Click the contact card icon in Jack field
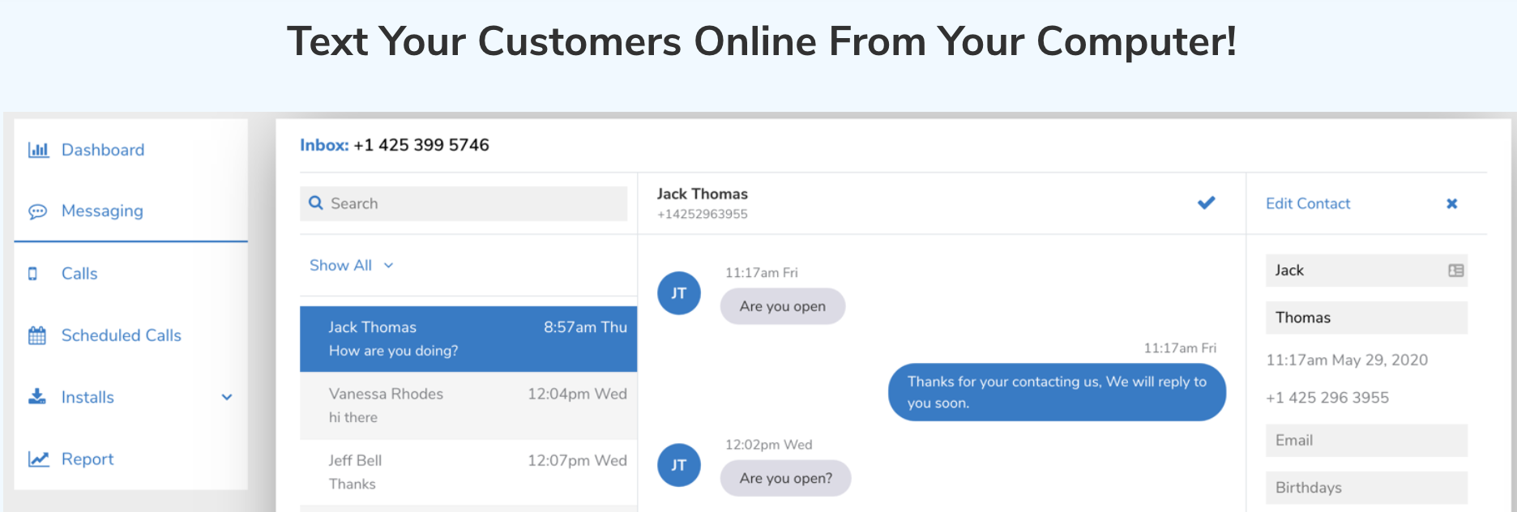The image size is (1517, 512). point(1455,271)
